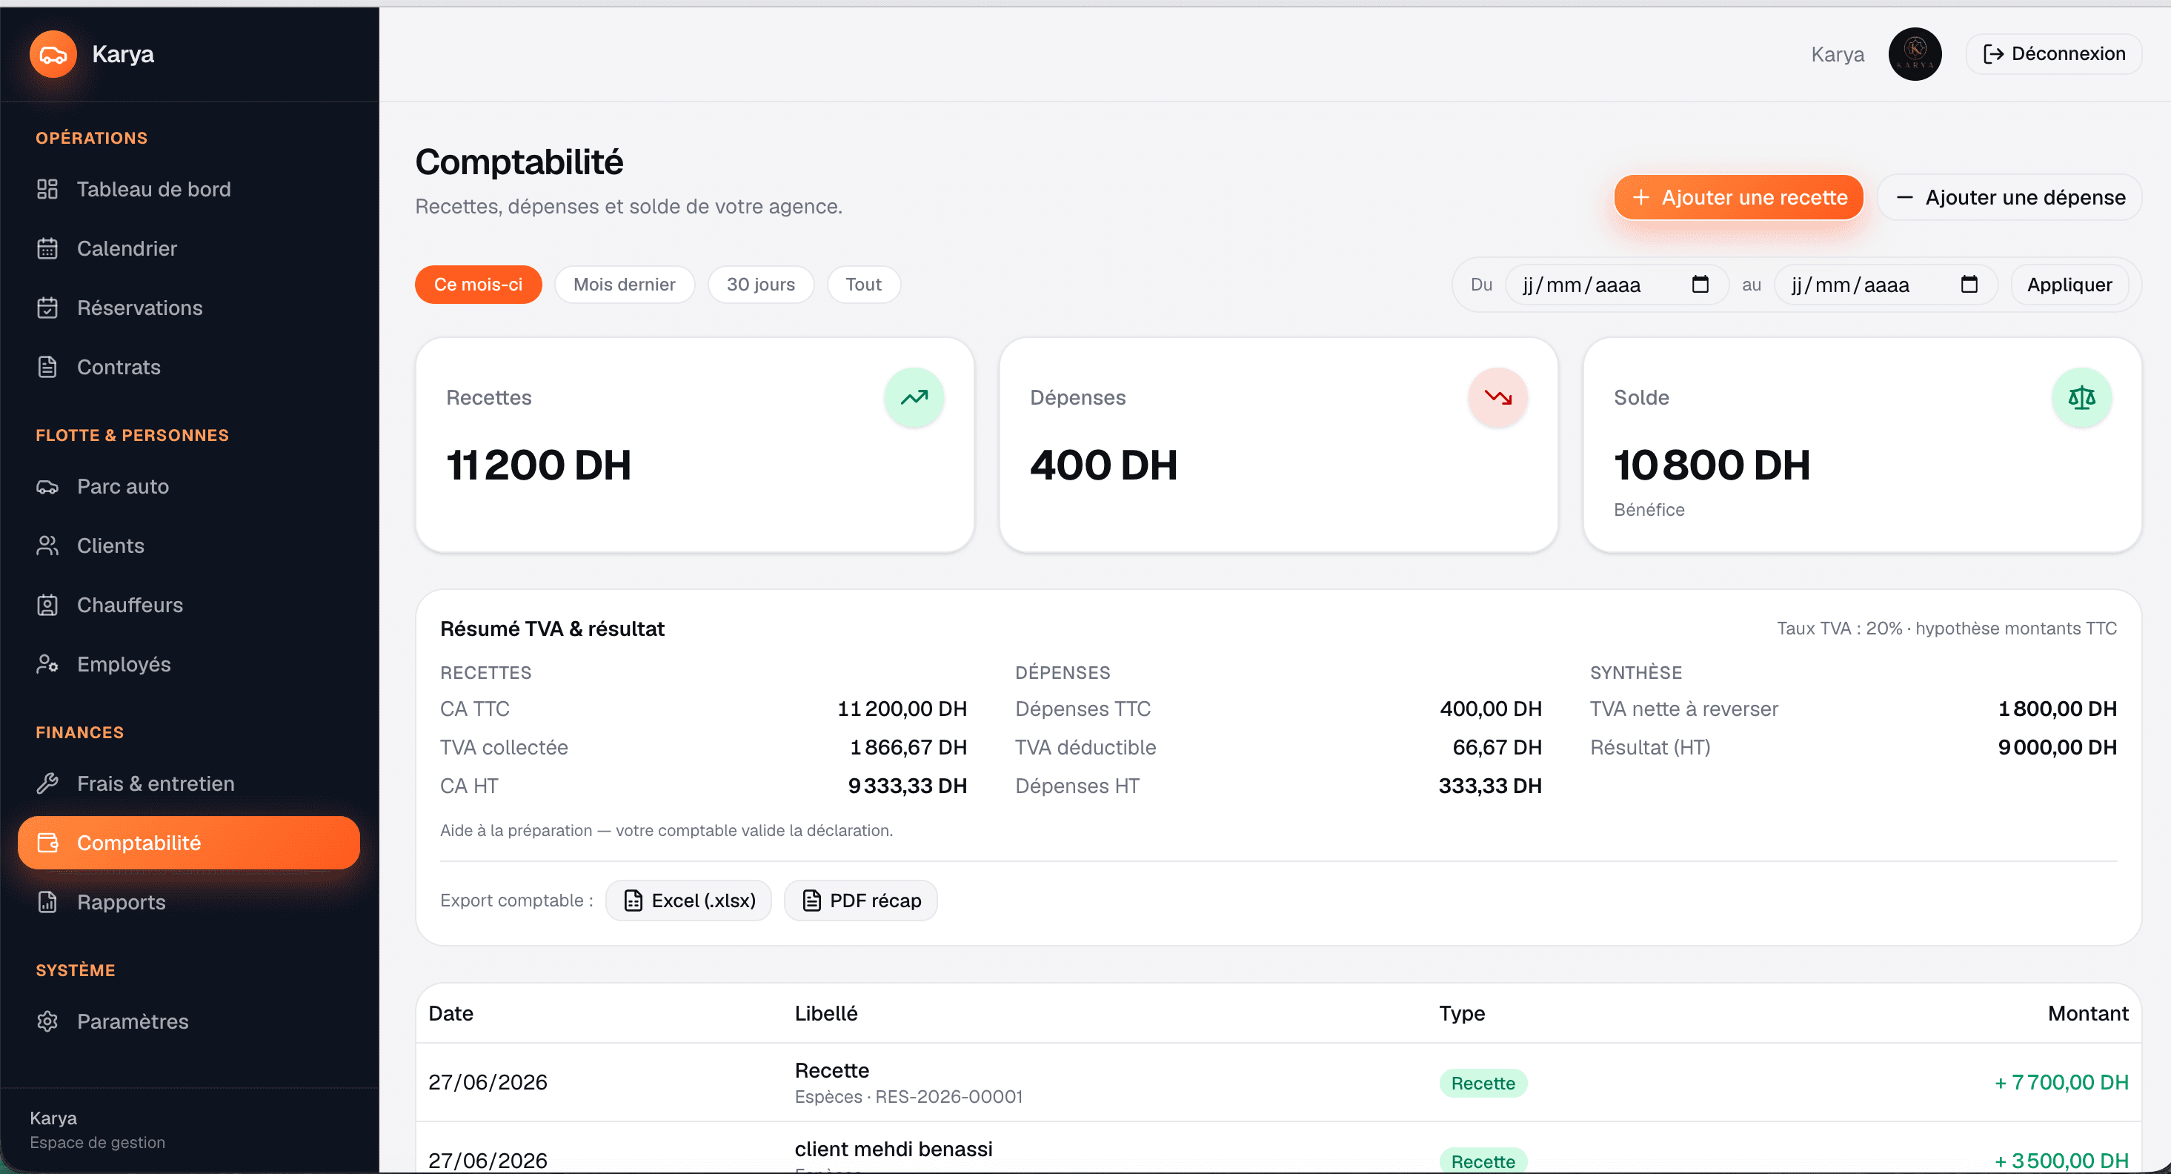Click the Rapports chart-file icon
This screenshot has height=1174, width=2171.
point(47,903)
